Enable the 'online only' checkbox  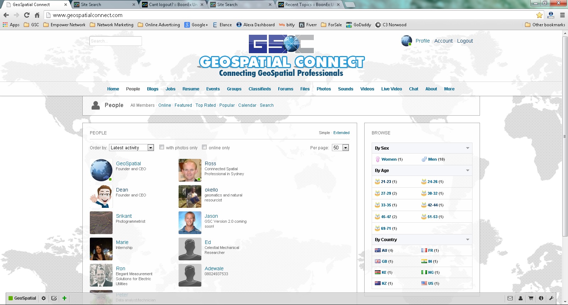pos(204,147)
